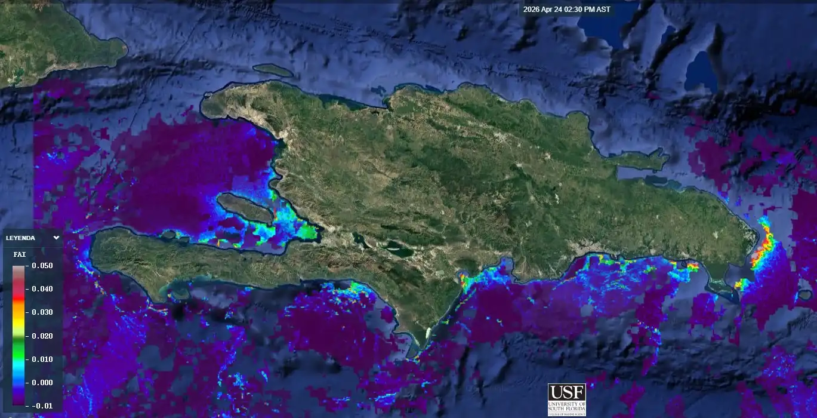Click Gonâve Island in the western gulf
The width and height of the screenshot is (817, 418).
click(x=245, y=208)
